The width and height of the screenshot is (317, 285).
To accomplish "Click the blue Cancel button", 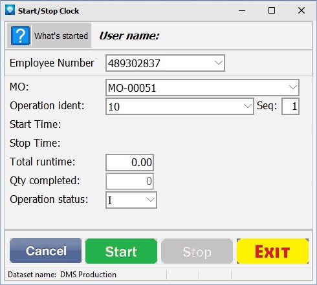I will 45,251.
